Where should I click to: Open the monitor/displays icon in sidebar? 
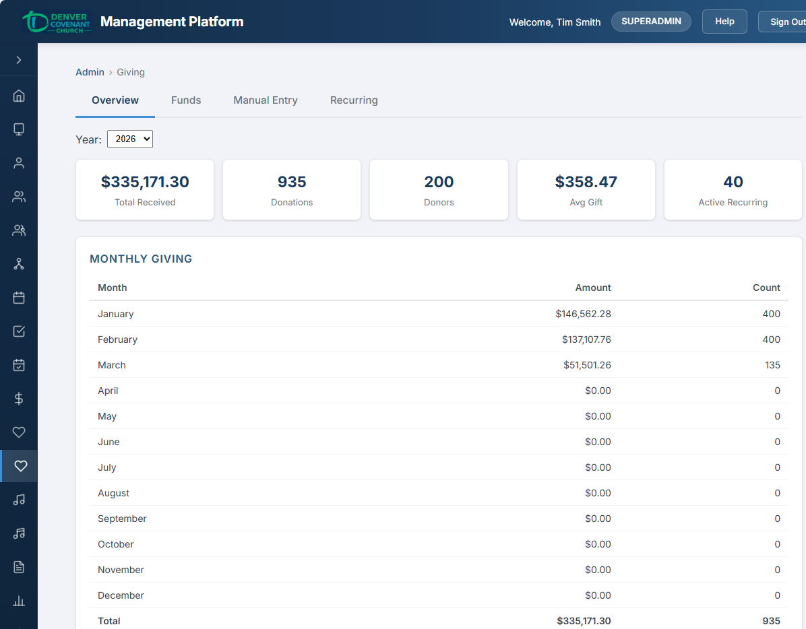coord(19,129)
